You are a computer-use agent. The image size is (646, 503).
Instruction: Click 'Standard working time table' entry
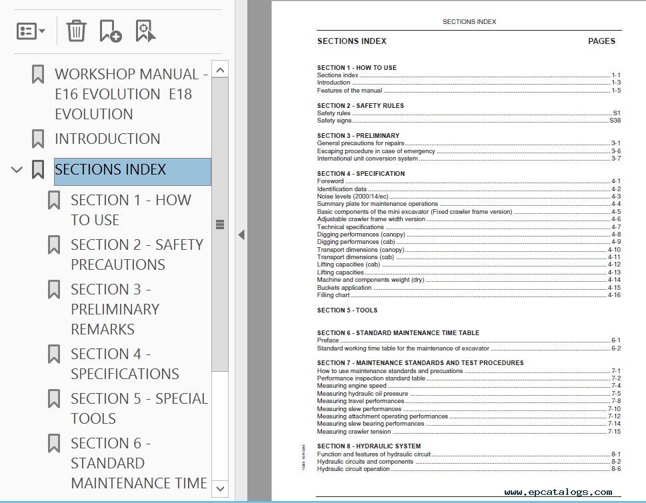pyautogui.click(x=469, y=348)
